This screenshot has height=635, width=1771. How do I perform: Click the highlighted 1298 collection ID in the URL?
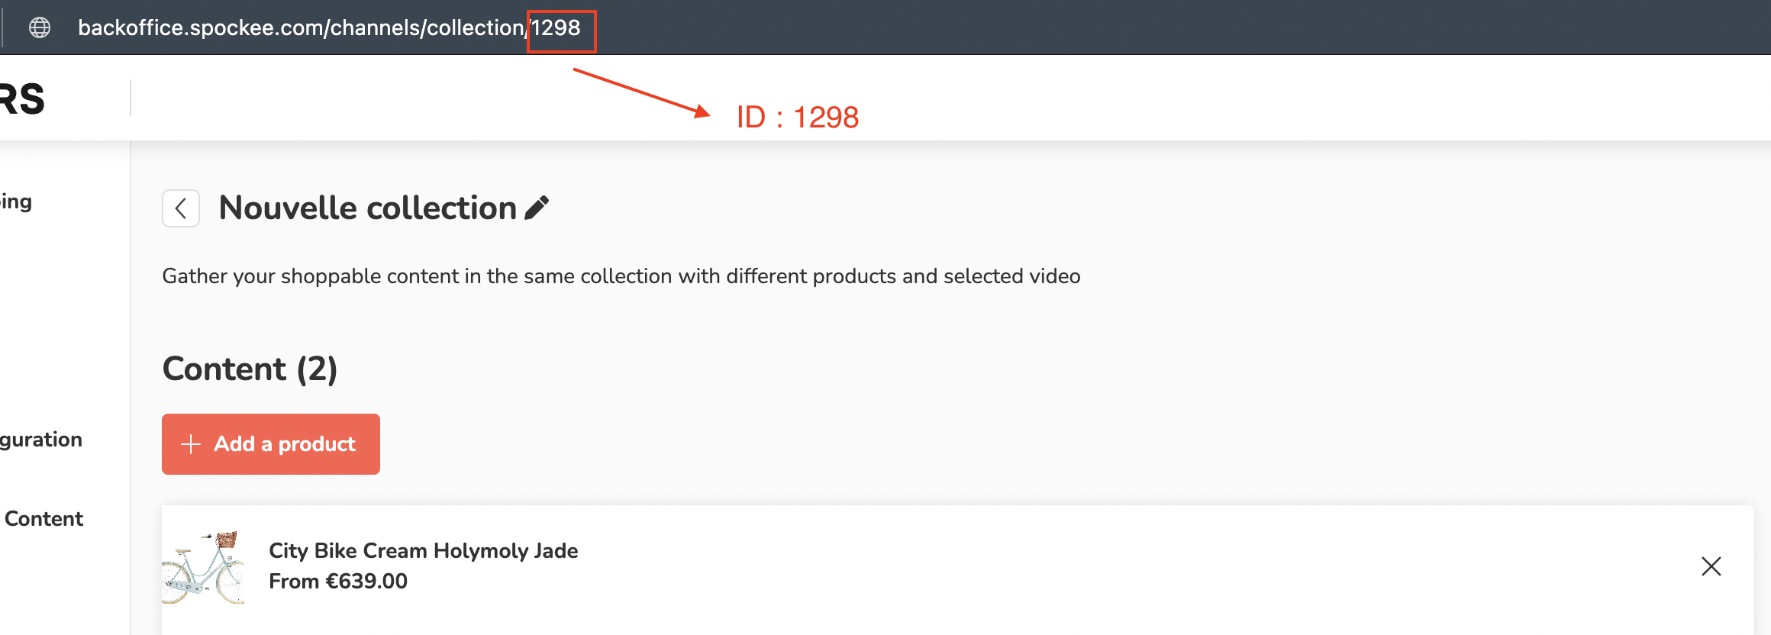(556, 28)
